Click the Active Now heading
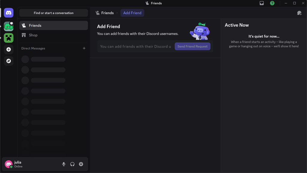307x173 pixels. (237, 25)
